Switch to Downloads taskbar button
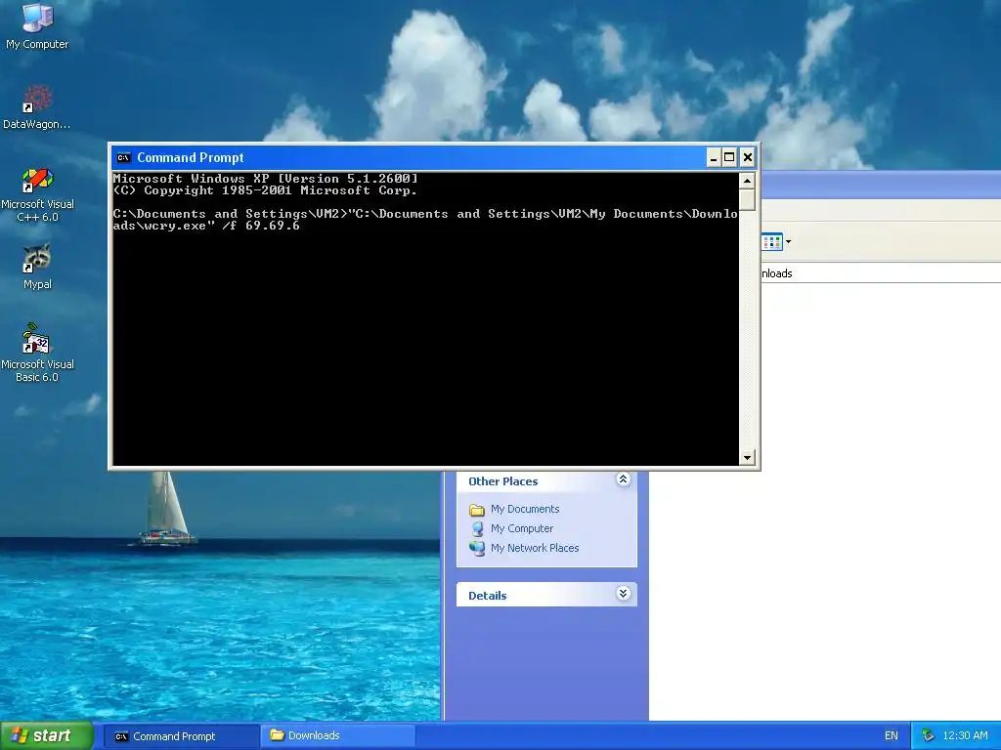 (337, 736)
